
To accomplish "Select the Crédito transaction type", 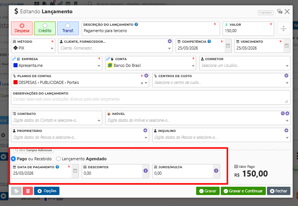I will (x=45, y=28).
